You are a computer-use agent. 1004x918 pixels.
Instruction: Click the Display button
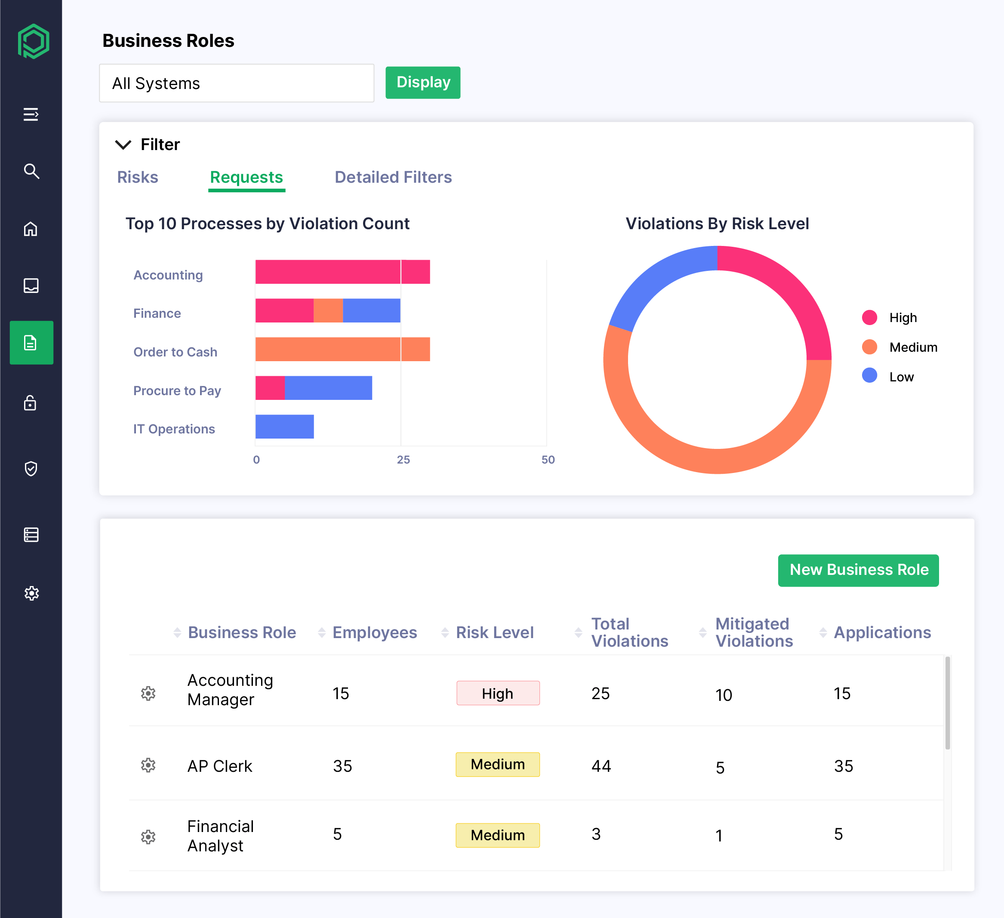(x=422, y=83)
